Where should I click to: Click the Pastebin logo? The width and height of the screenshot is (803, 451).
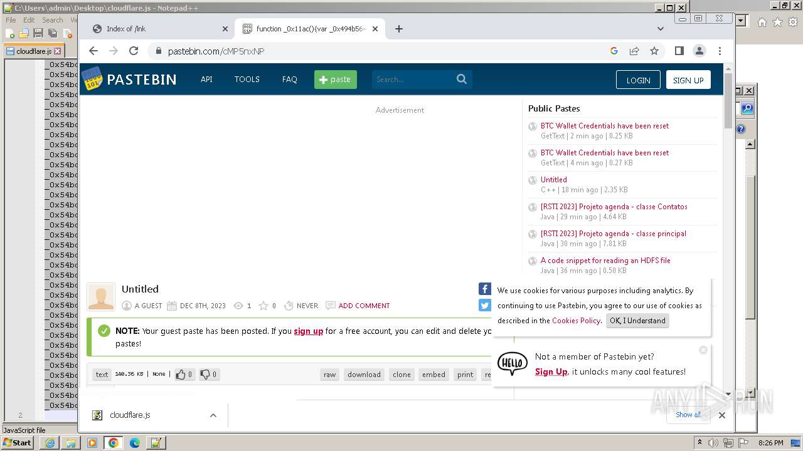pyautogui.click(x=129, y=79)
